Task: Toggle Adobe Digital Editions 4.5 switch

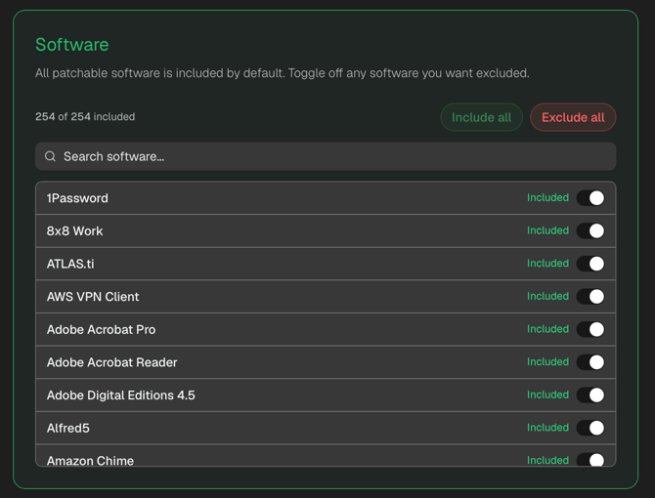Action: (590, 394)
